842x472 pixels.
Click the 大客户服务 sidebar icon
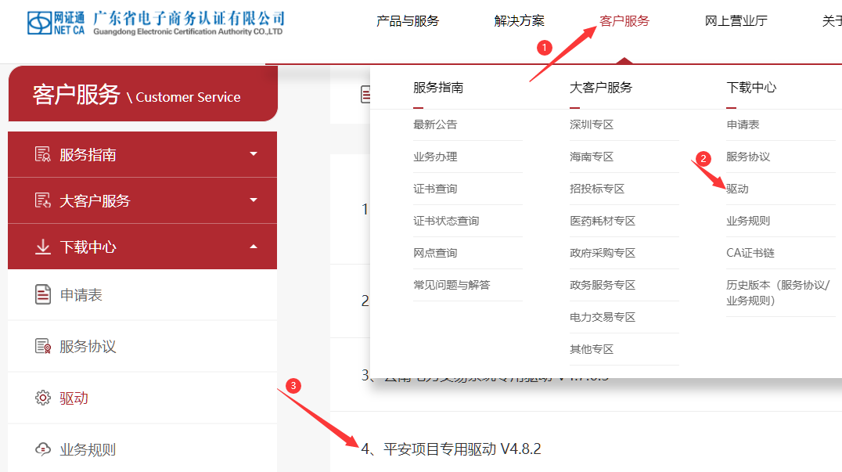pos(43,200)
